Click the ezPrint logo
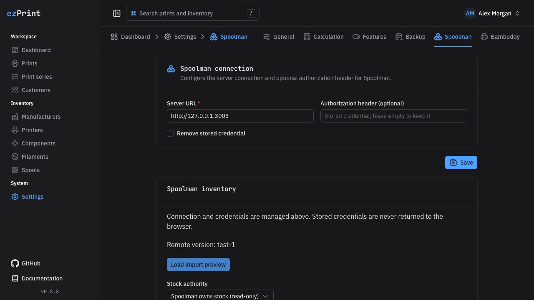534x300 pixels. pos(24,13)
